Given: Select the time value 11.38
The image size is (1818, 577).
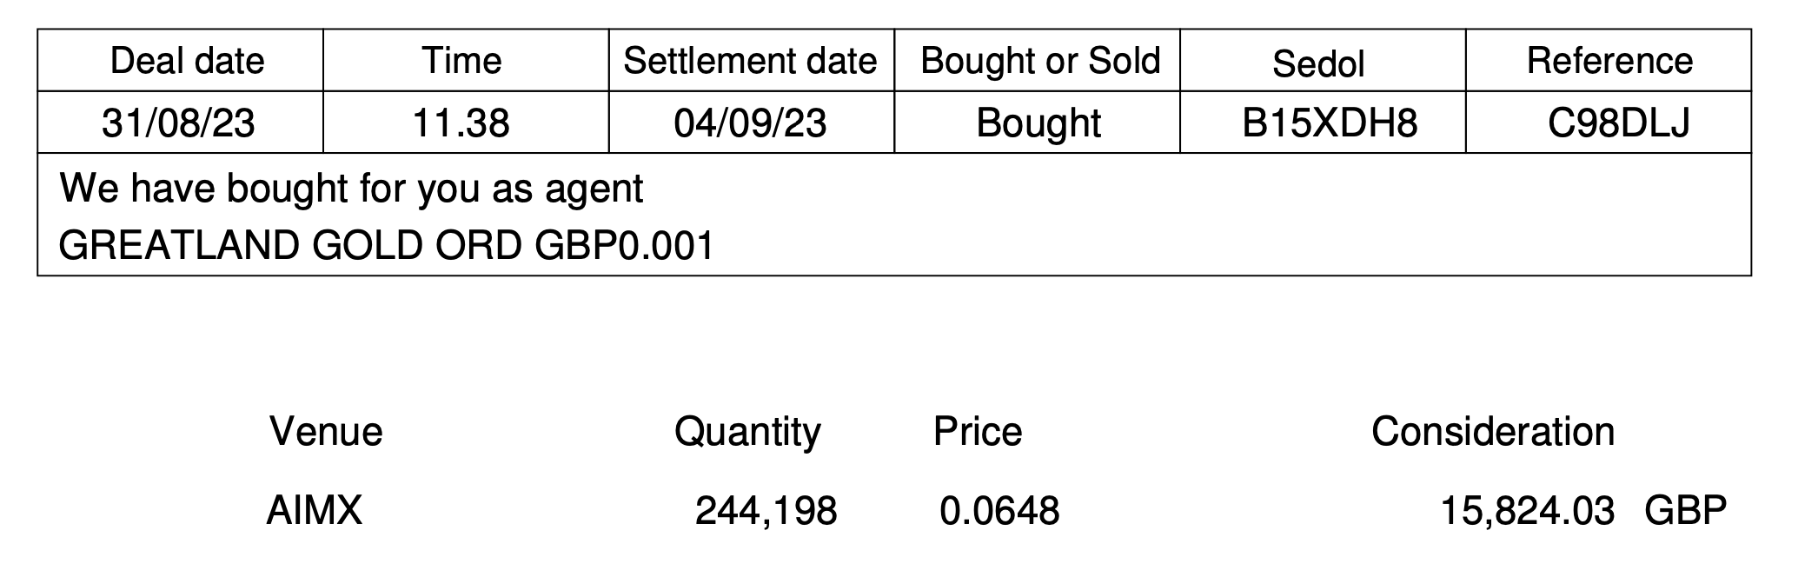Looking at the screenshot, I should [x=466, y=123].
